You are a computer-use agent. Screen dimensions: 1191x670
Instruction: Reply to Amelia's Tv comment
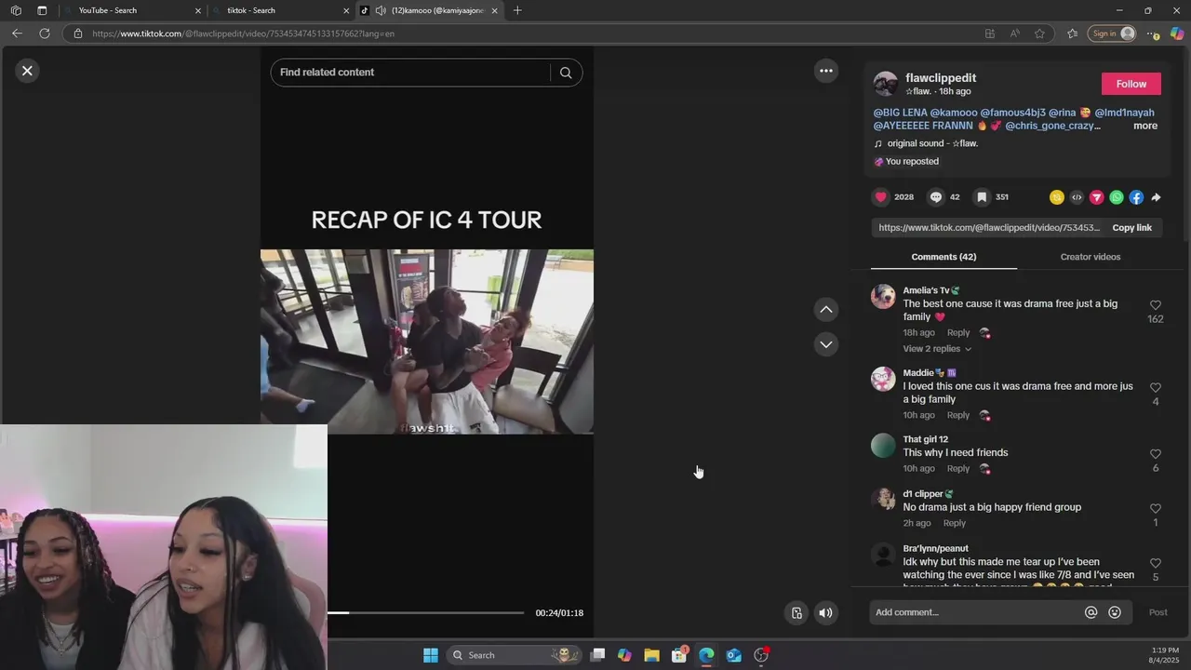(957, 333)
